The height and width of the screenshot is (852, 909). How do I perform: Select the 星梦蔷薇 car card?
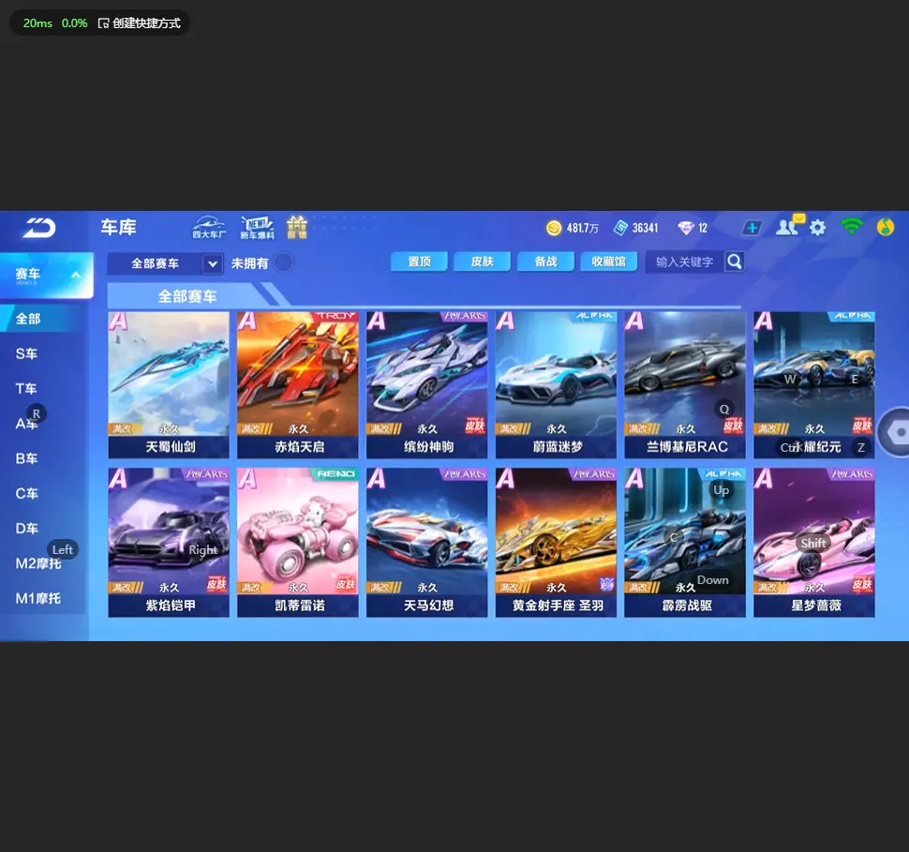[x=814, y=543]
